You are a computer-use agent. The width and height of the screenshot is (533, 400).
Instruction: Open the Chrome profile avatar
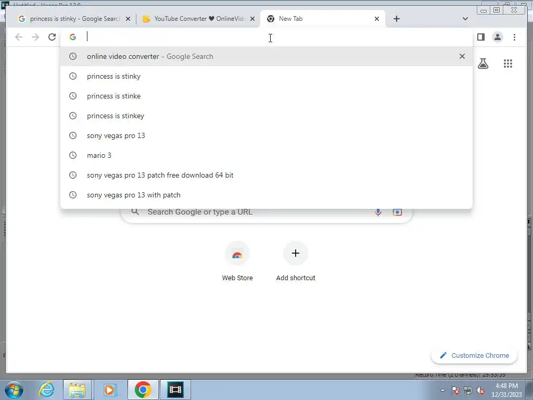[497, 37]
